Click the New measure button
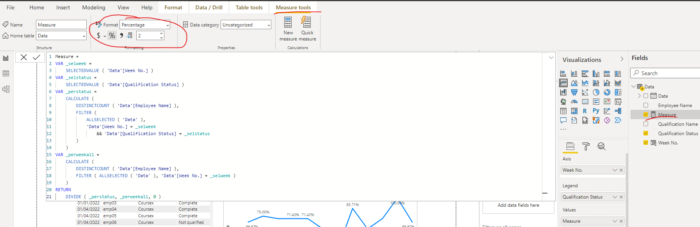 pyautogui.click(x=288, y=28)
